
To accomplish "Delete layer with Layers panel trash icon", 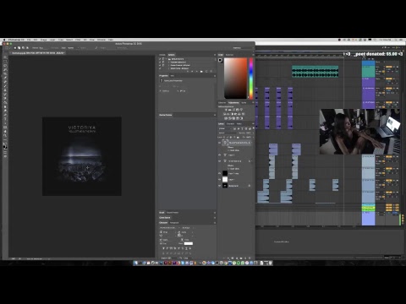I will click(x=250, y=258).
